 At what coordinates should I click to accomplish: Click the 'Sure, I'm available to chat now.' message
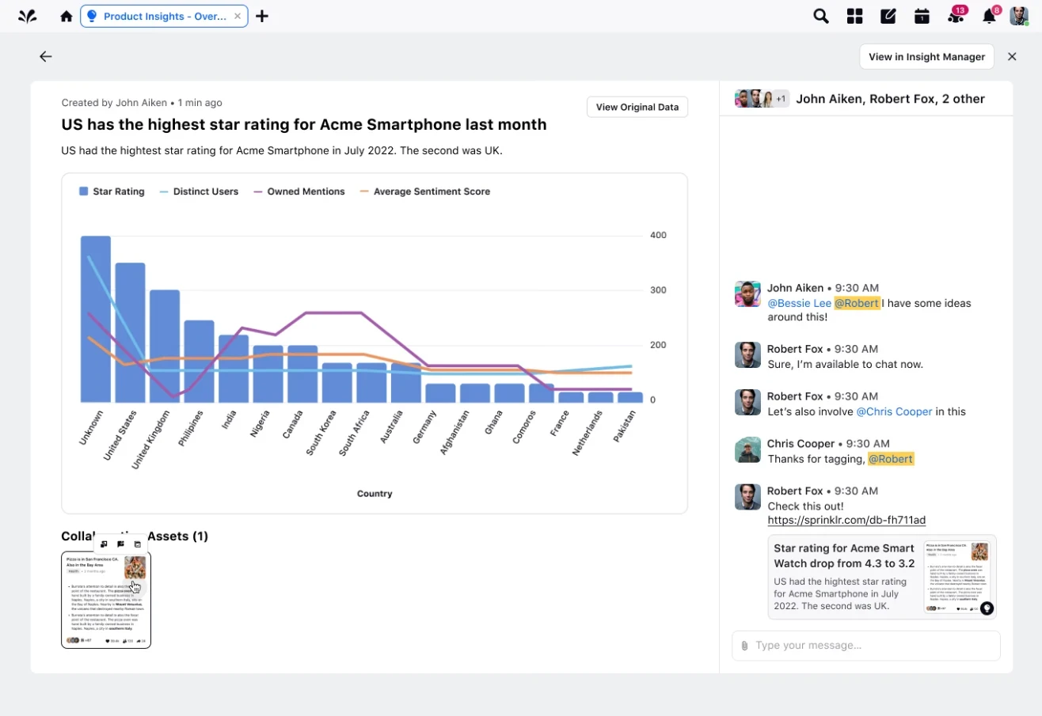846,364
